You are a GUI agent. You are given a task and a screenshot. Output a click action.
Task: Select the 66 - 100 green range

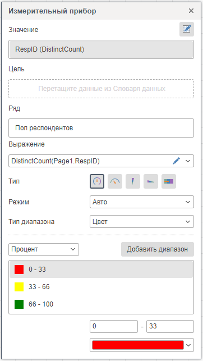(101, 304)
